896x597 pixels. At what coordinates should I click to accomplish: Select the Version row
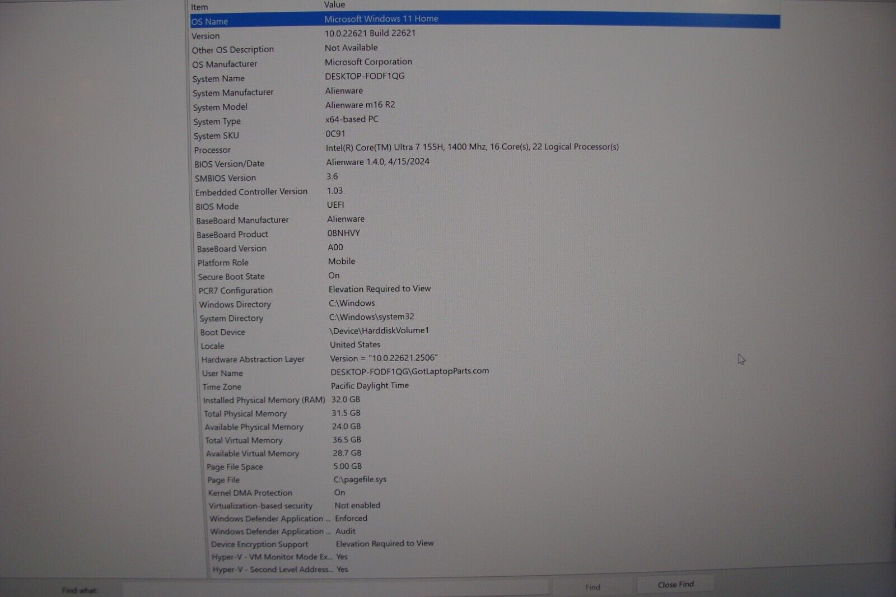click(x=485, y=35)
